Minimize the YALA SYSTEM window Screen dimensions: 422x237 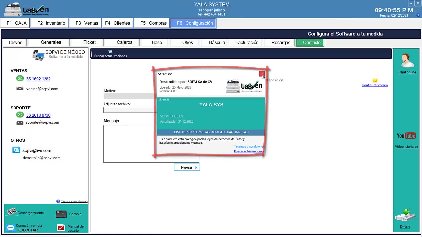[x=411, y=3]
